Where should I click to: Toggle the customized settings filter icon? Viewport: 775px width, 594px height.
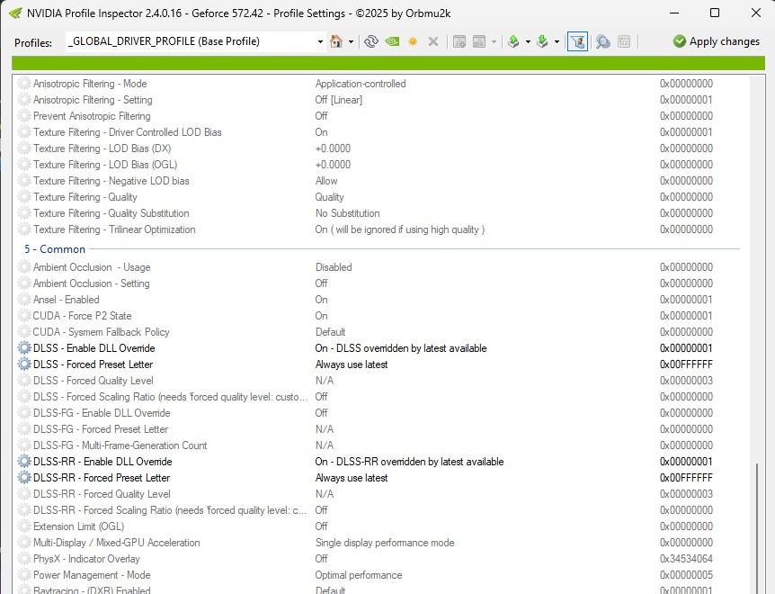pyautogui.click(x=577, y=41)
